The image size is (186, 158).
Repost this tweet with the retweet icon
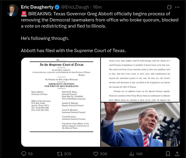tap(60, 154)
